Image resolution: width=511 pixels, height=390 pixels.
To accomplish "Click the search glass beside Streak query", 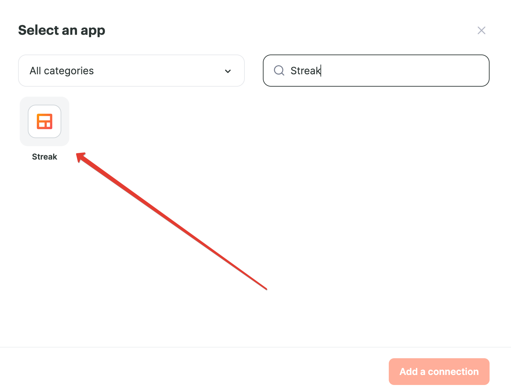I will click(x=279, y=71).
